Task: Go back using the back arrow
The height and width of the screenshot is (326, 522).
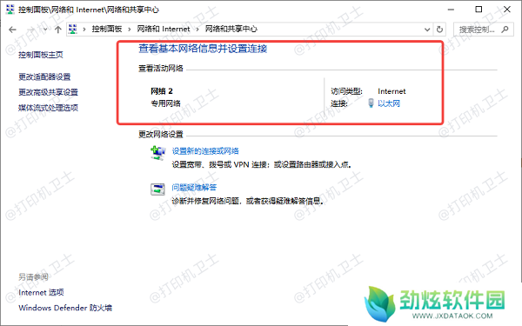Action: 13,30
